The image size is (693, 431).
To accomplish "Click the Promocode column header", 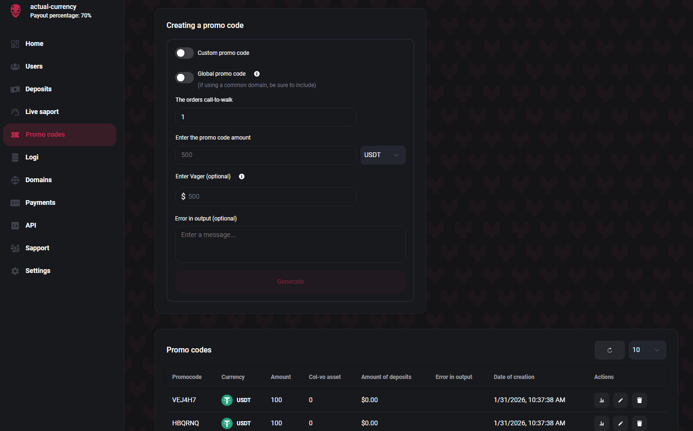I will click(187, 377).
